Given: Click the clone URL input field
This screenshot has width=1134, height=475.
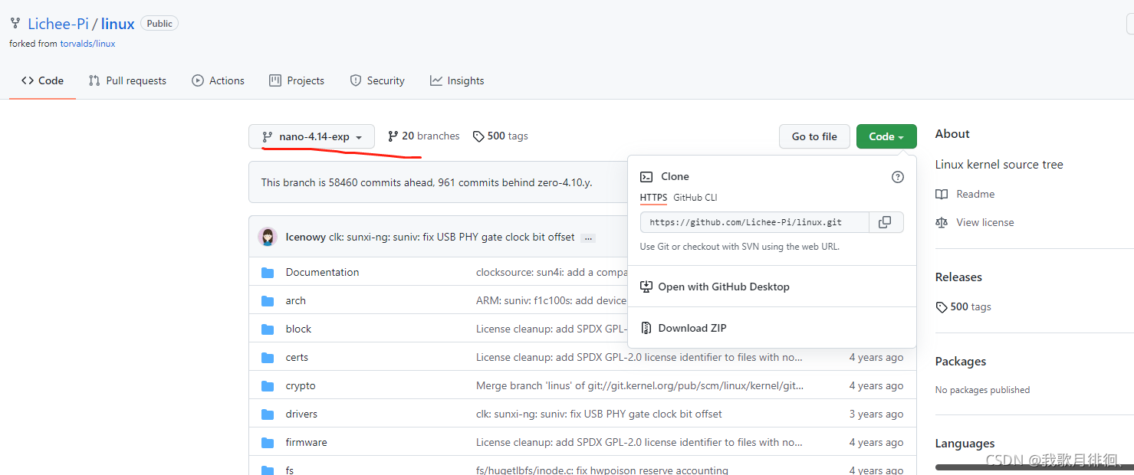Looking at the screenshot, I should coord(754,222).
